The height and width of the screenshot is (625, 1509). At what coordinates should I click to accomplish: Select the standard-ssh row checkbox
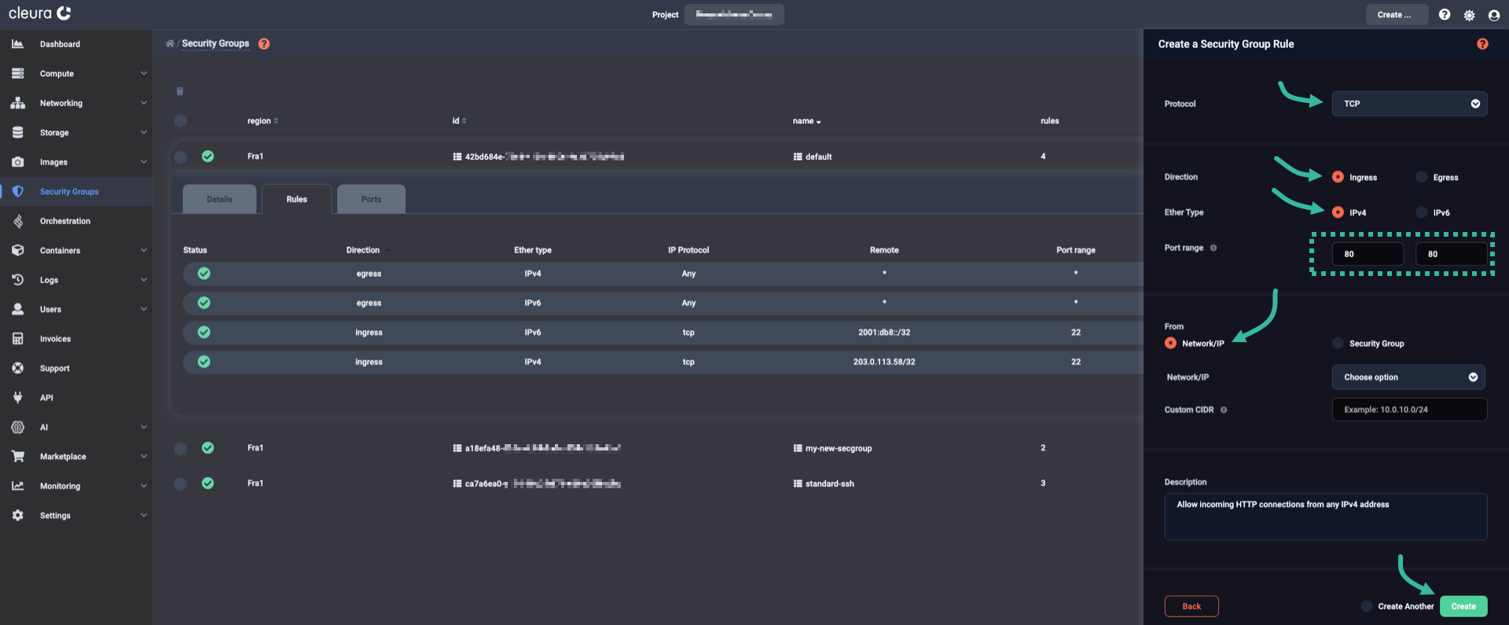tap(181, 483)
